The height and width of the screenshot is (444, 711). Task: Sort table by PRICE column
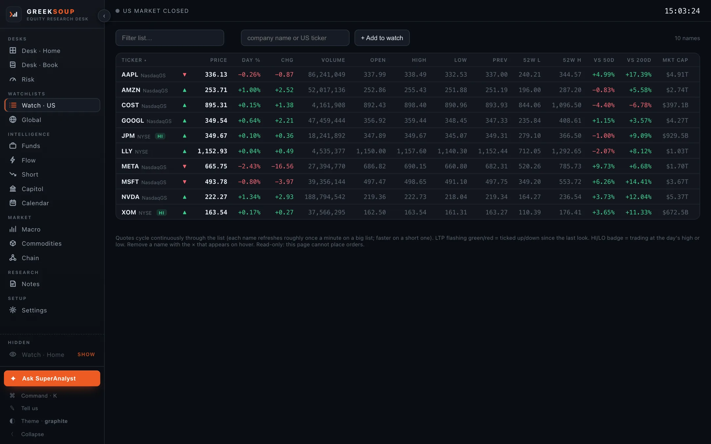[x=219, y=60]
